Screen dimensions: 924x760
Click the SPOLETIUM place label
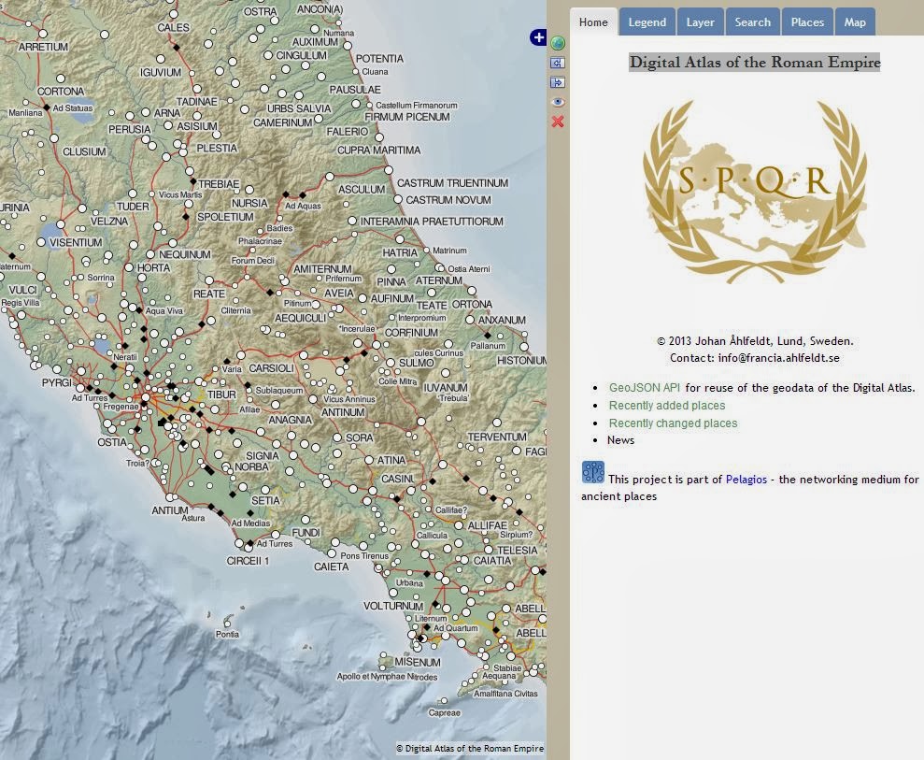point(225,217)
